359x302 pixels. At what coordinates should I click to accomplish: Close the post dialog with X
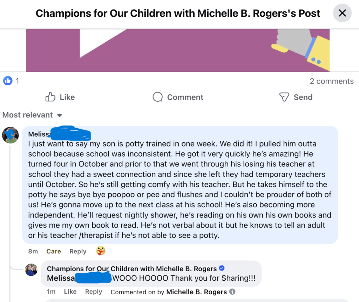coord(342,13)
